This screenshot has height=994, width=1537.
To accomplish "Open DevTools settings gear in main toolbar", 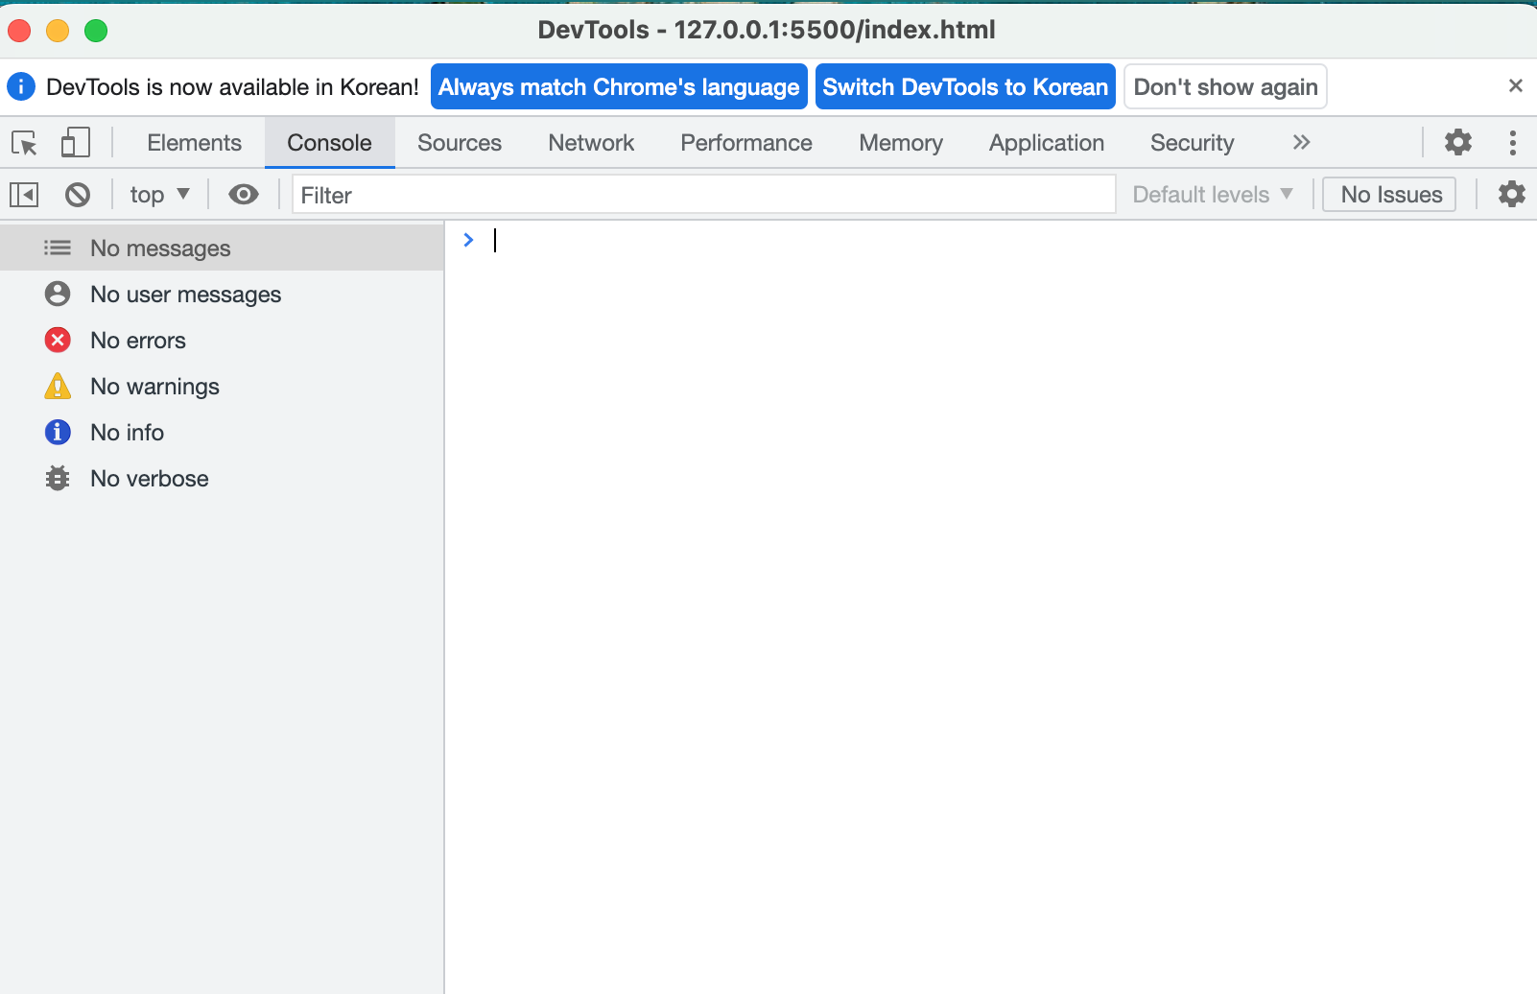I will (x=1458, y=142).
